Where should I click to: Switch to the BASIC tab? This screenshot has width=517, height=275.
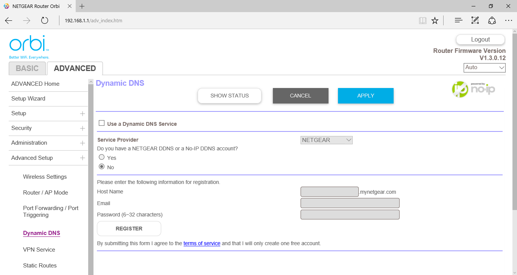point(27,68)
